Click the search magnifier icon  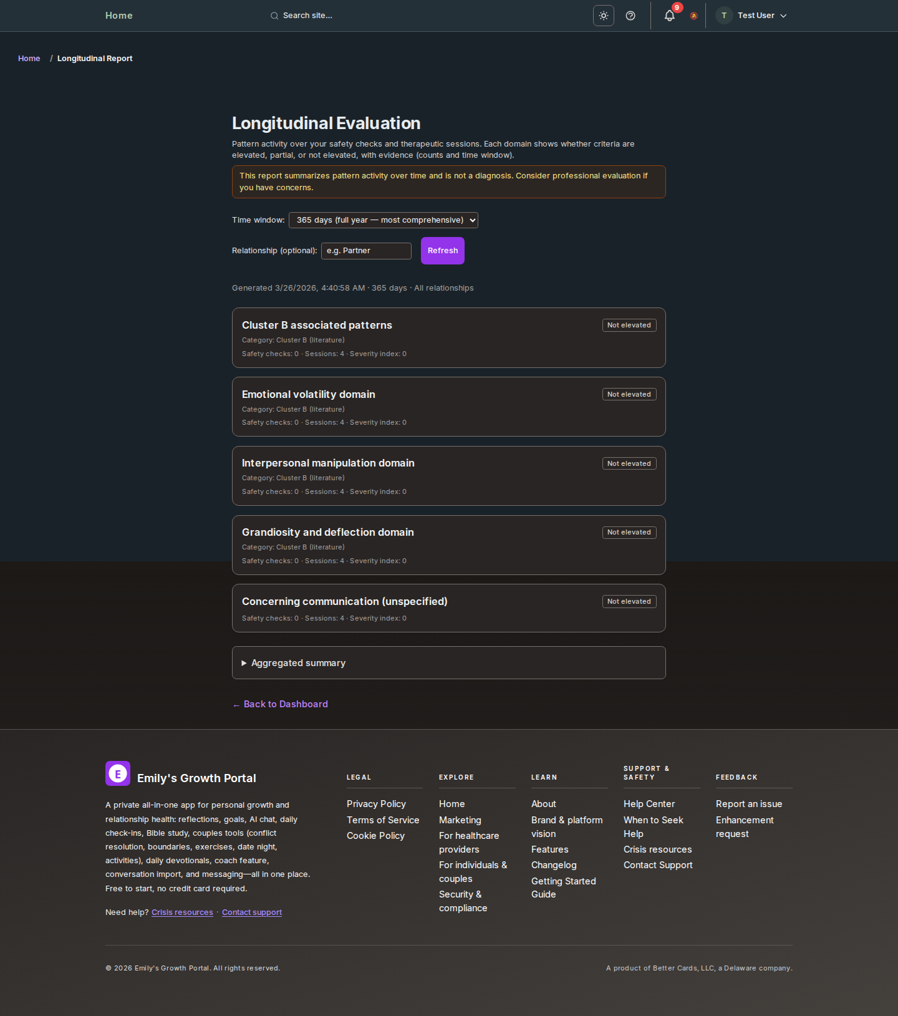coord(274,16)
